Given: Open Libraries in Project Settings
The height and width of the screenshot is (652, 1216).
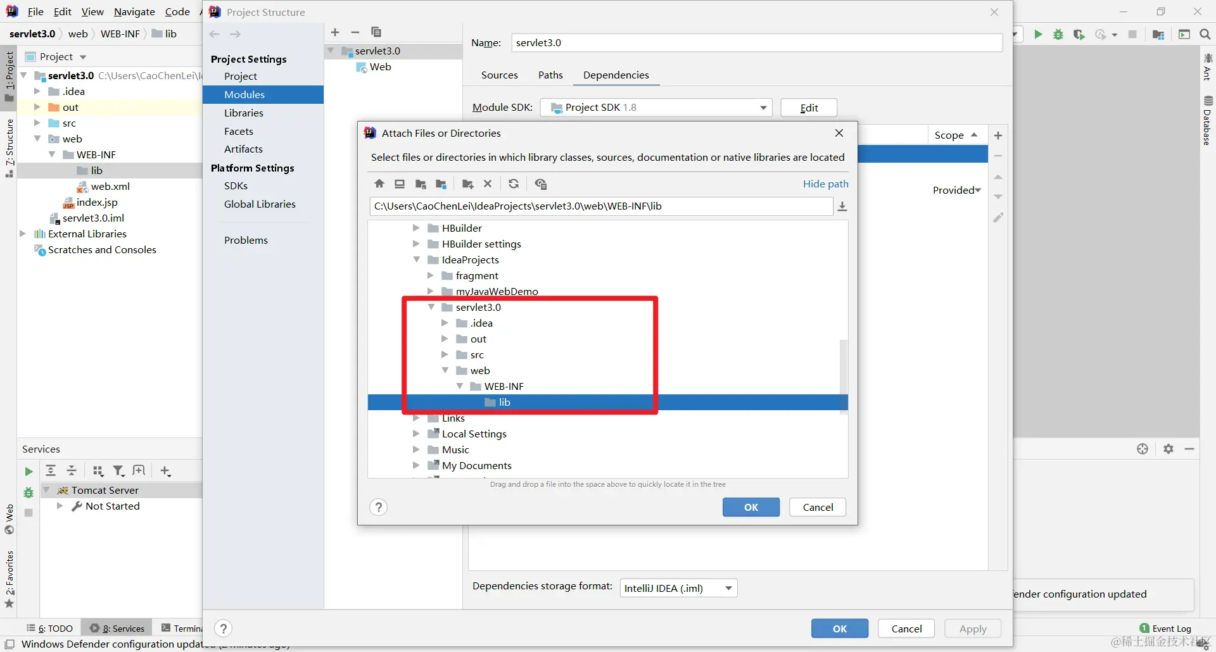Looking at the screenshot, I should (x=244, y=113).
